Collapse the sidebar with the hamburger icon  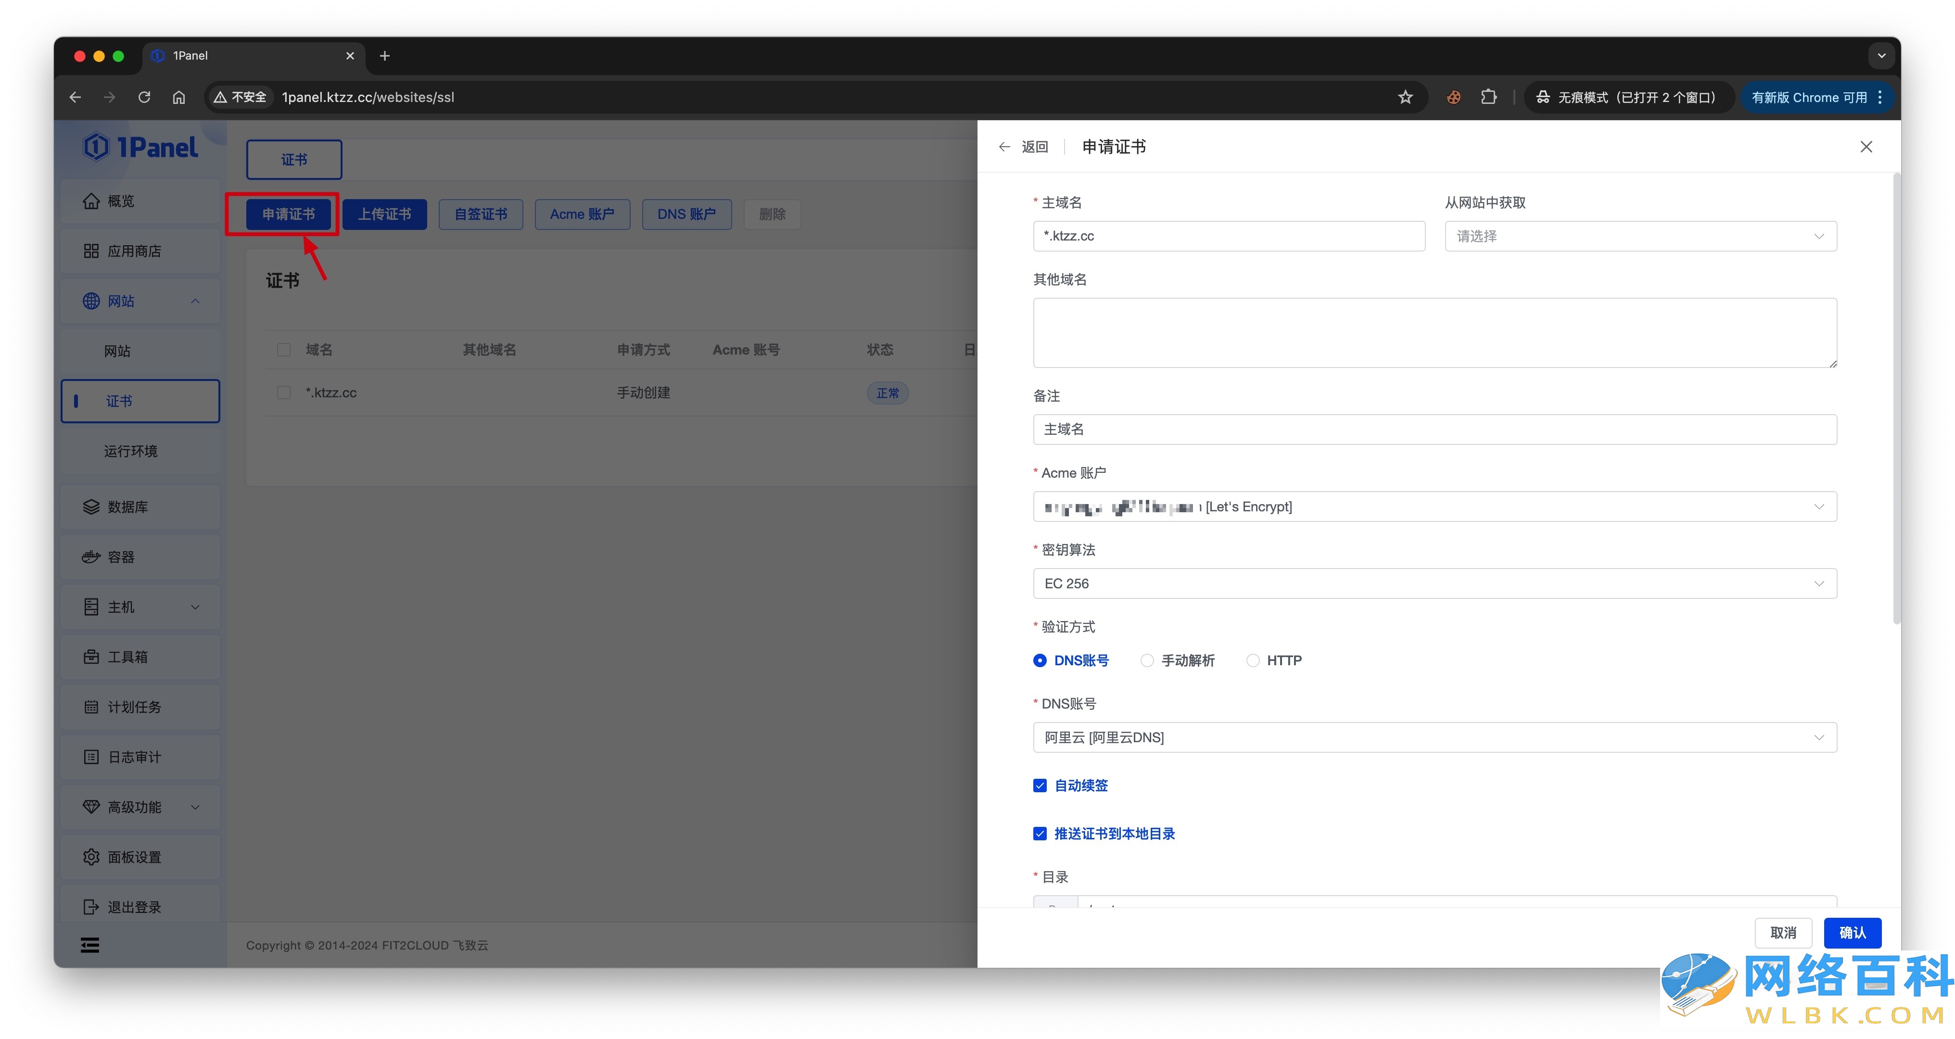coord(90,946)
